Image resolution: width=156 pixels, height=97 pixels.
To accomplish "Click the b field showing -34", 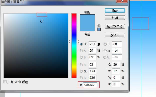I will (117, 57).
